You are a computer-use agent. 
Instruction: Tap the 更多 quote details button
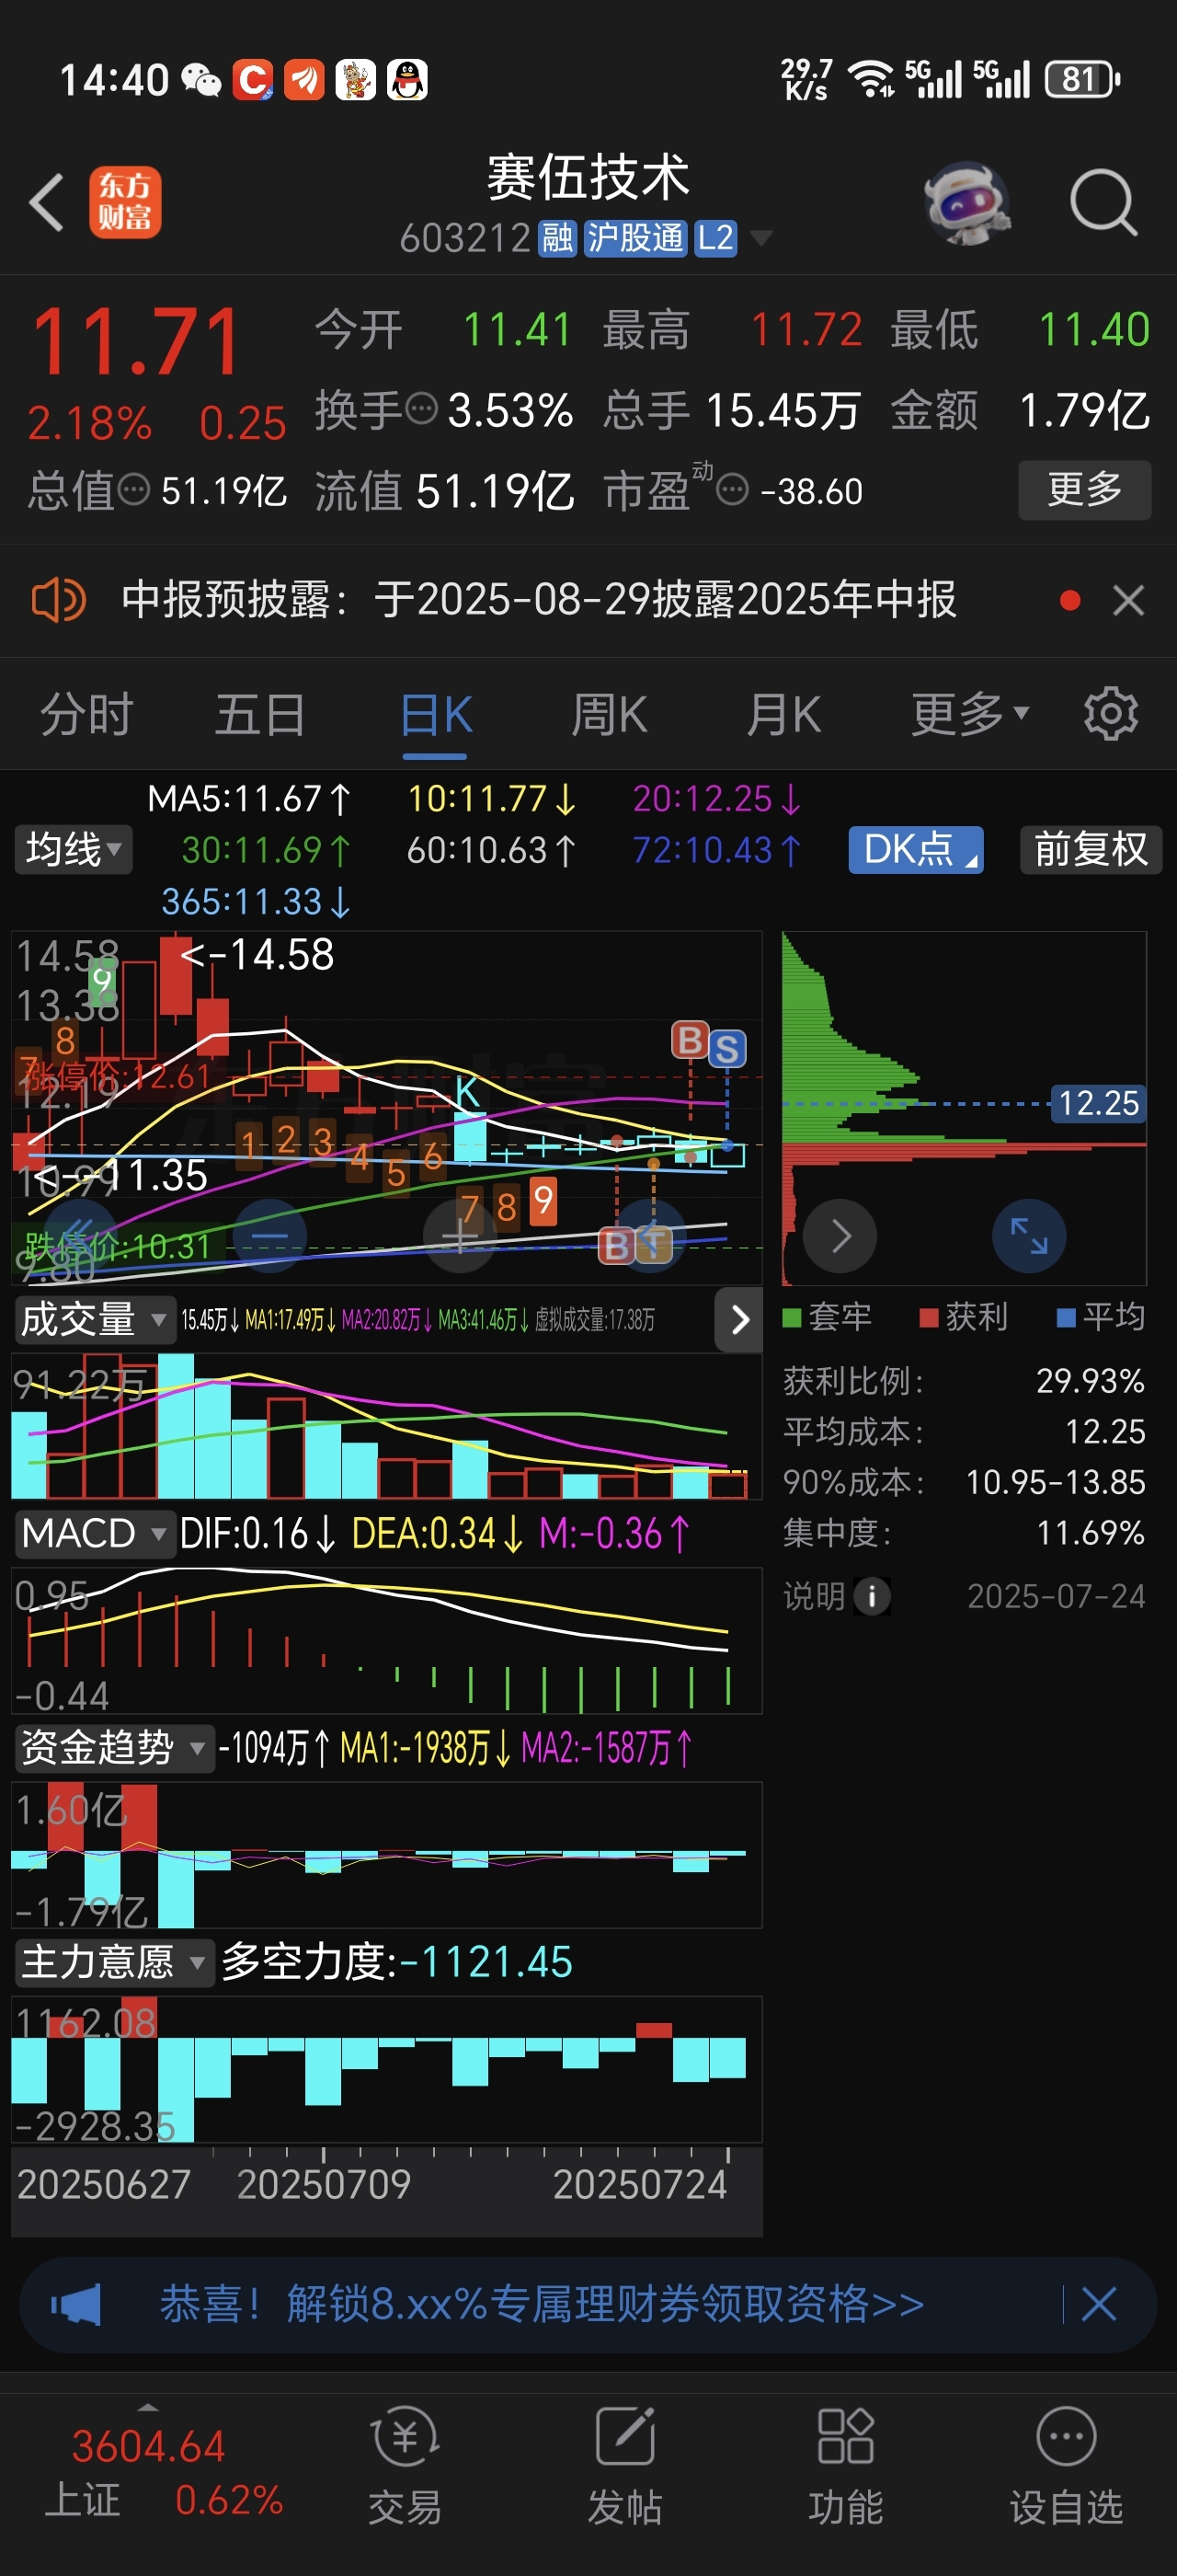coord(1084,489)
